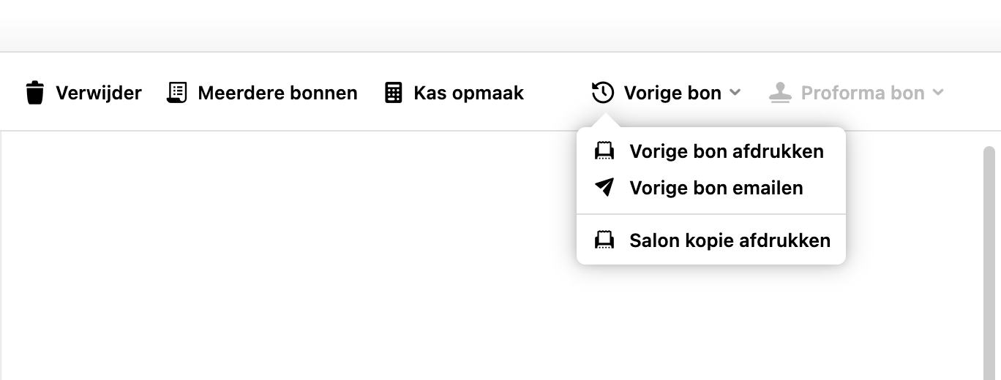This screenshot has width=1001, height=380.
Task: Click the receipt icon for Meerdere bonnen
Action: click(177, 93)
